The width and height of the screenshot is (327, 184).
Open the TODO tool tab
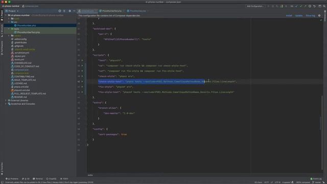point(64,179)
